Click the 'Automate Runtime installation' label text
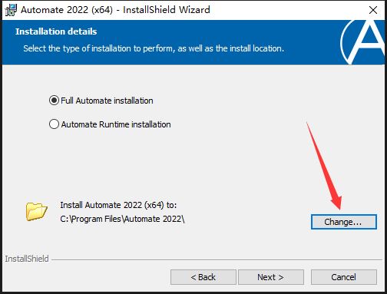 [116, 124]
